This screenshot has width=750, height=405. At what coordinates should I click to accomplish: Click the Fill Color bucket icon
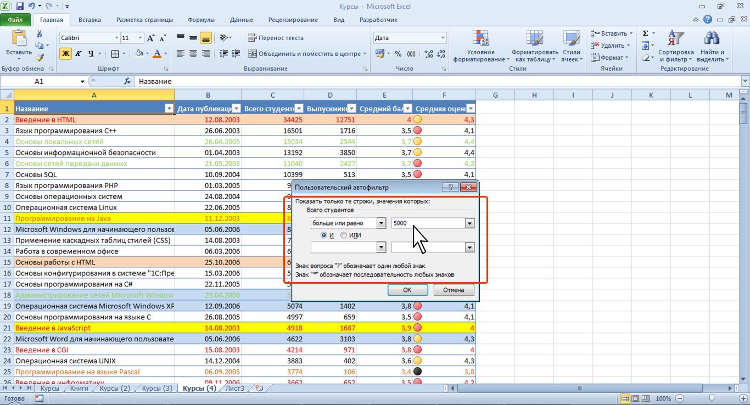tap(139, 54)
